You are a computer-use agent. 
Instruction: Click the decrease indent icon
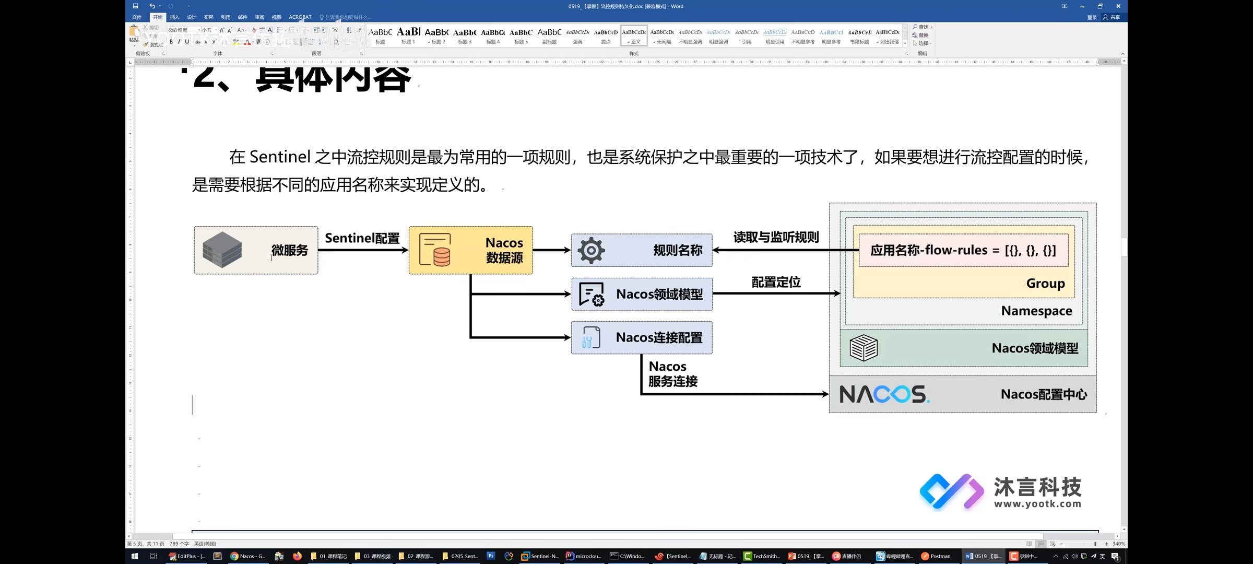click(316, 30)
